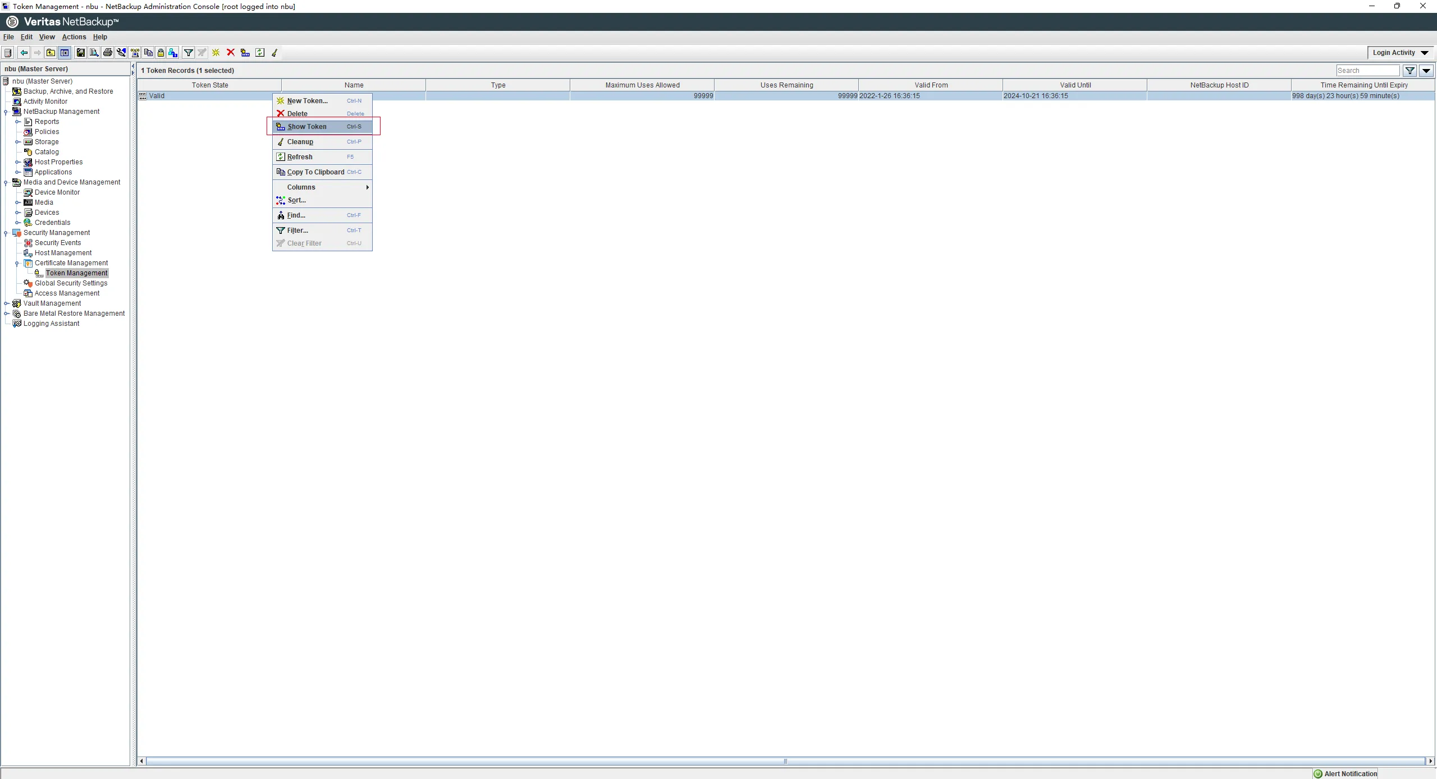The image size is (1437, 779).
Task: Select Cleanup in the context menu
Action: tap(301, 141)
